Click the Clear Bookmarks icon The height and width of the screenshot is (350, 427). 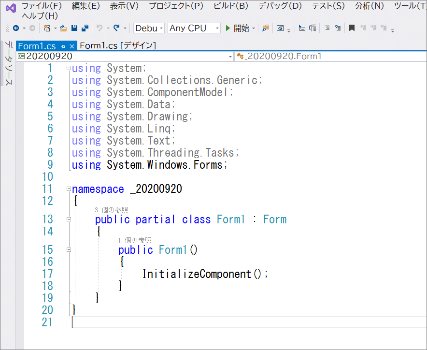(384, 28)
